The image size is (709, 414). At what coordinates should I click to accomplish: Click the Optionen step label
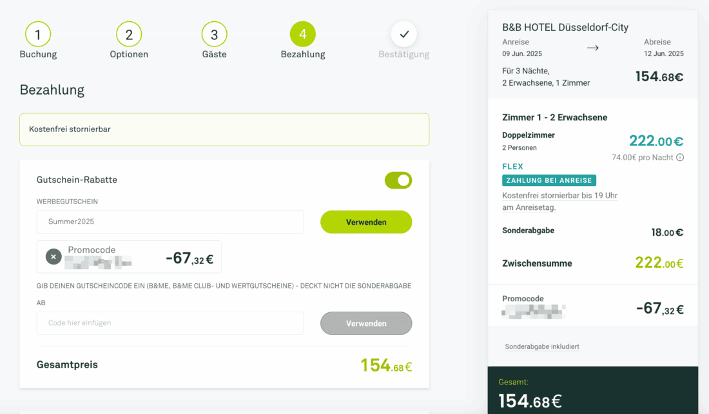129,55
